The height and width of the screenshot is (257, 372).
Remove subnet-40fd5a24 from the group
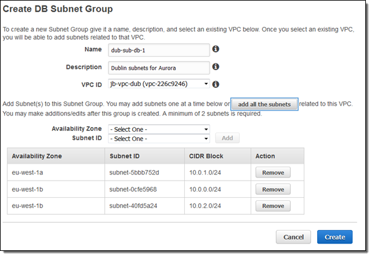pos(273,206)
